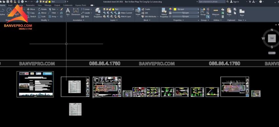Select the Move tool

click(x=31, y=9)
